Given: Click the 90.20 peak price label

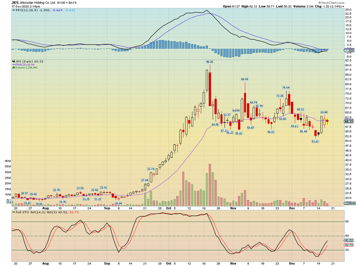Looking at the screenshot, I should point(210,62).
